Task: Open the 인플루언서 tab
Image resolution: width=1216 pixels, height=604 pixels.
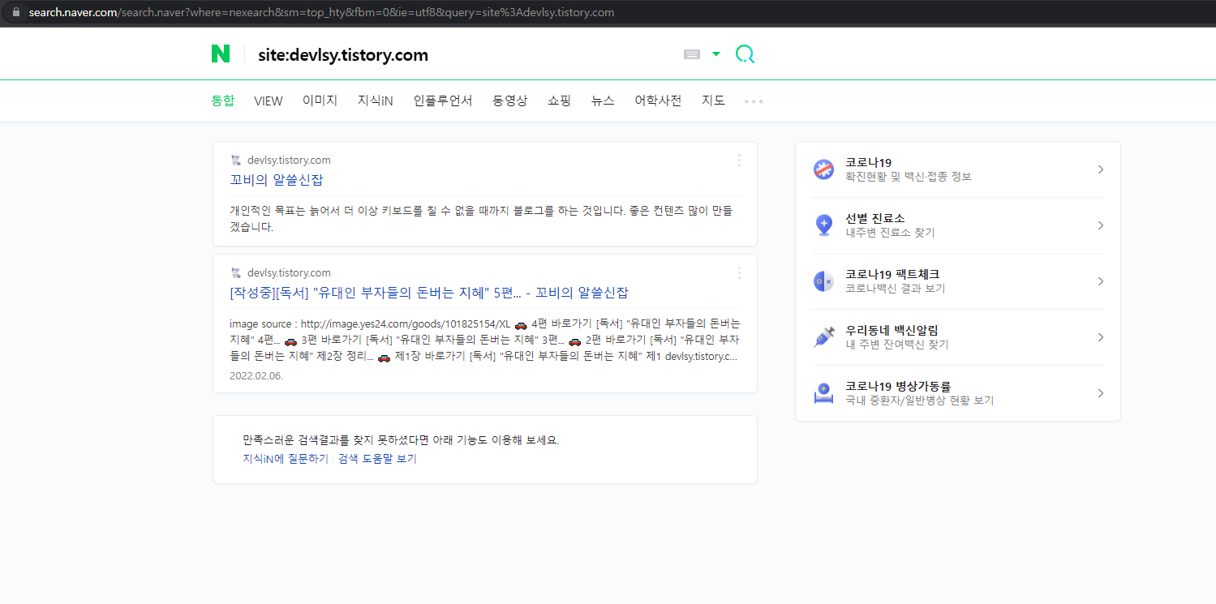Action: tap(443, 101)
